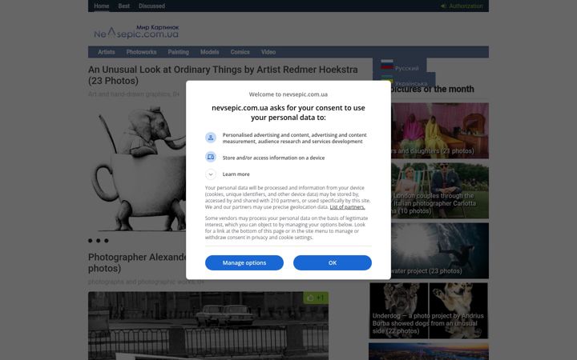The height and width of the screenshot is (360, 577).
Task: Click the Russian flag icon
Action: tap(387, 65)
